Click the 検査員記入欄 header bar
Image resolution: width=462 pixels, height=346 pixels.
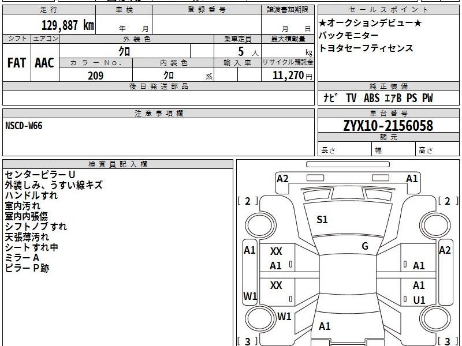[118, 164]
